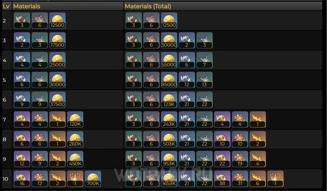Select the golden material icon showing 6 in level 10 totals
Image resolution: width=327 pixels, height=191 pixels.
[x=258, y=179]
